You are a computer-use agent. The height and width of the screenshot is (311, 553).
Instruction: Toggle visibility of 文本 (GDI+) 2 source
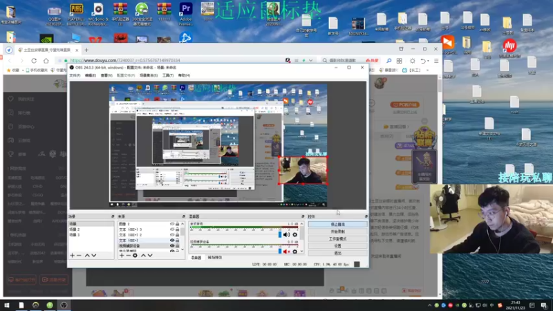pos(172,235)
